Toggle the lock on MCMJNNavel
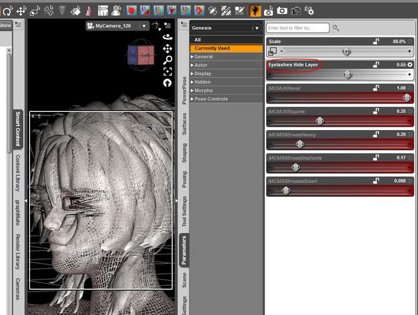418x315 pixels. tap(376, 88)
